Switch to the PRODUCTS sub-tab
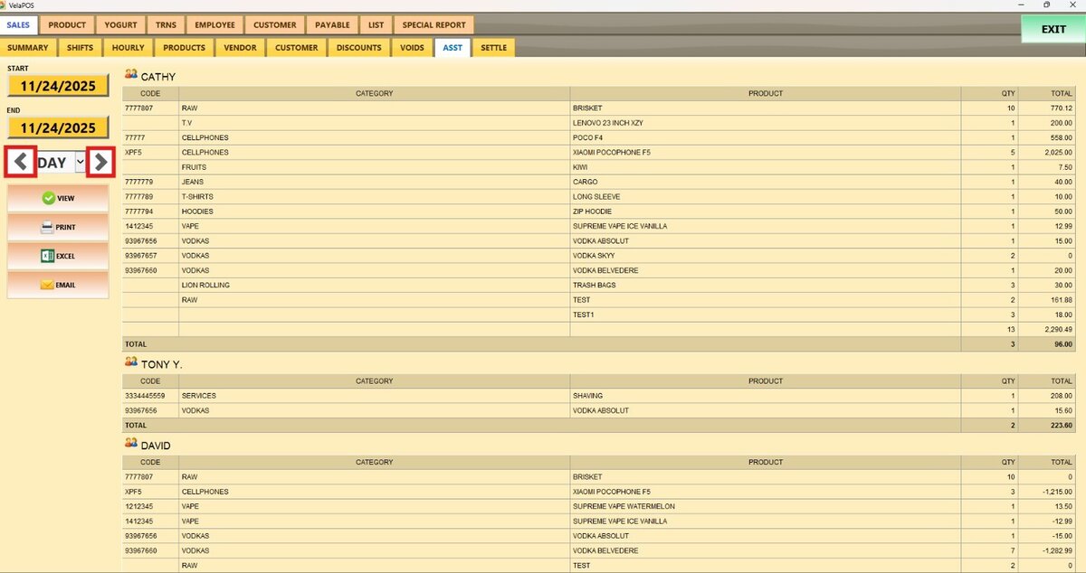The width and height of the screenshot is (1086, 573). (184, 47)
